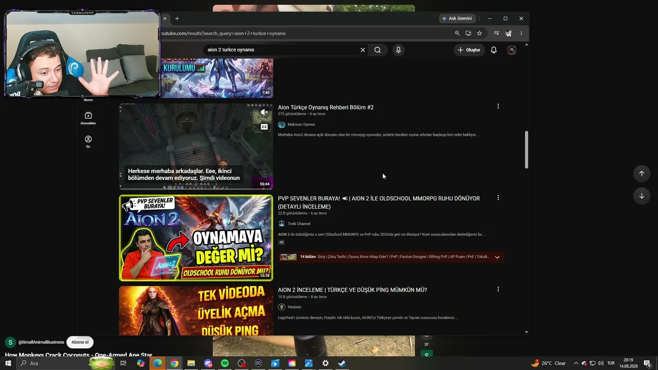
Task: Open Chrome media controls icon
Action: pos(497,33)
